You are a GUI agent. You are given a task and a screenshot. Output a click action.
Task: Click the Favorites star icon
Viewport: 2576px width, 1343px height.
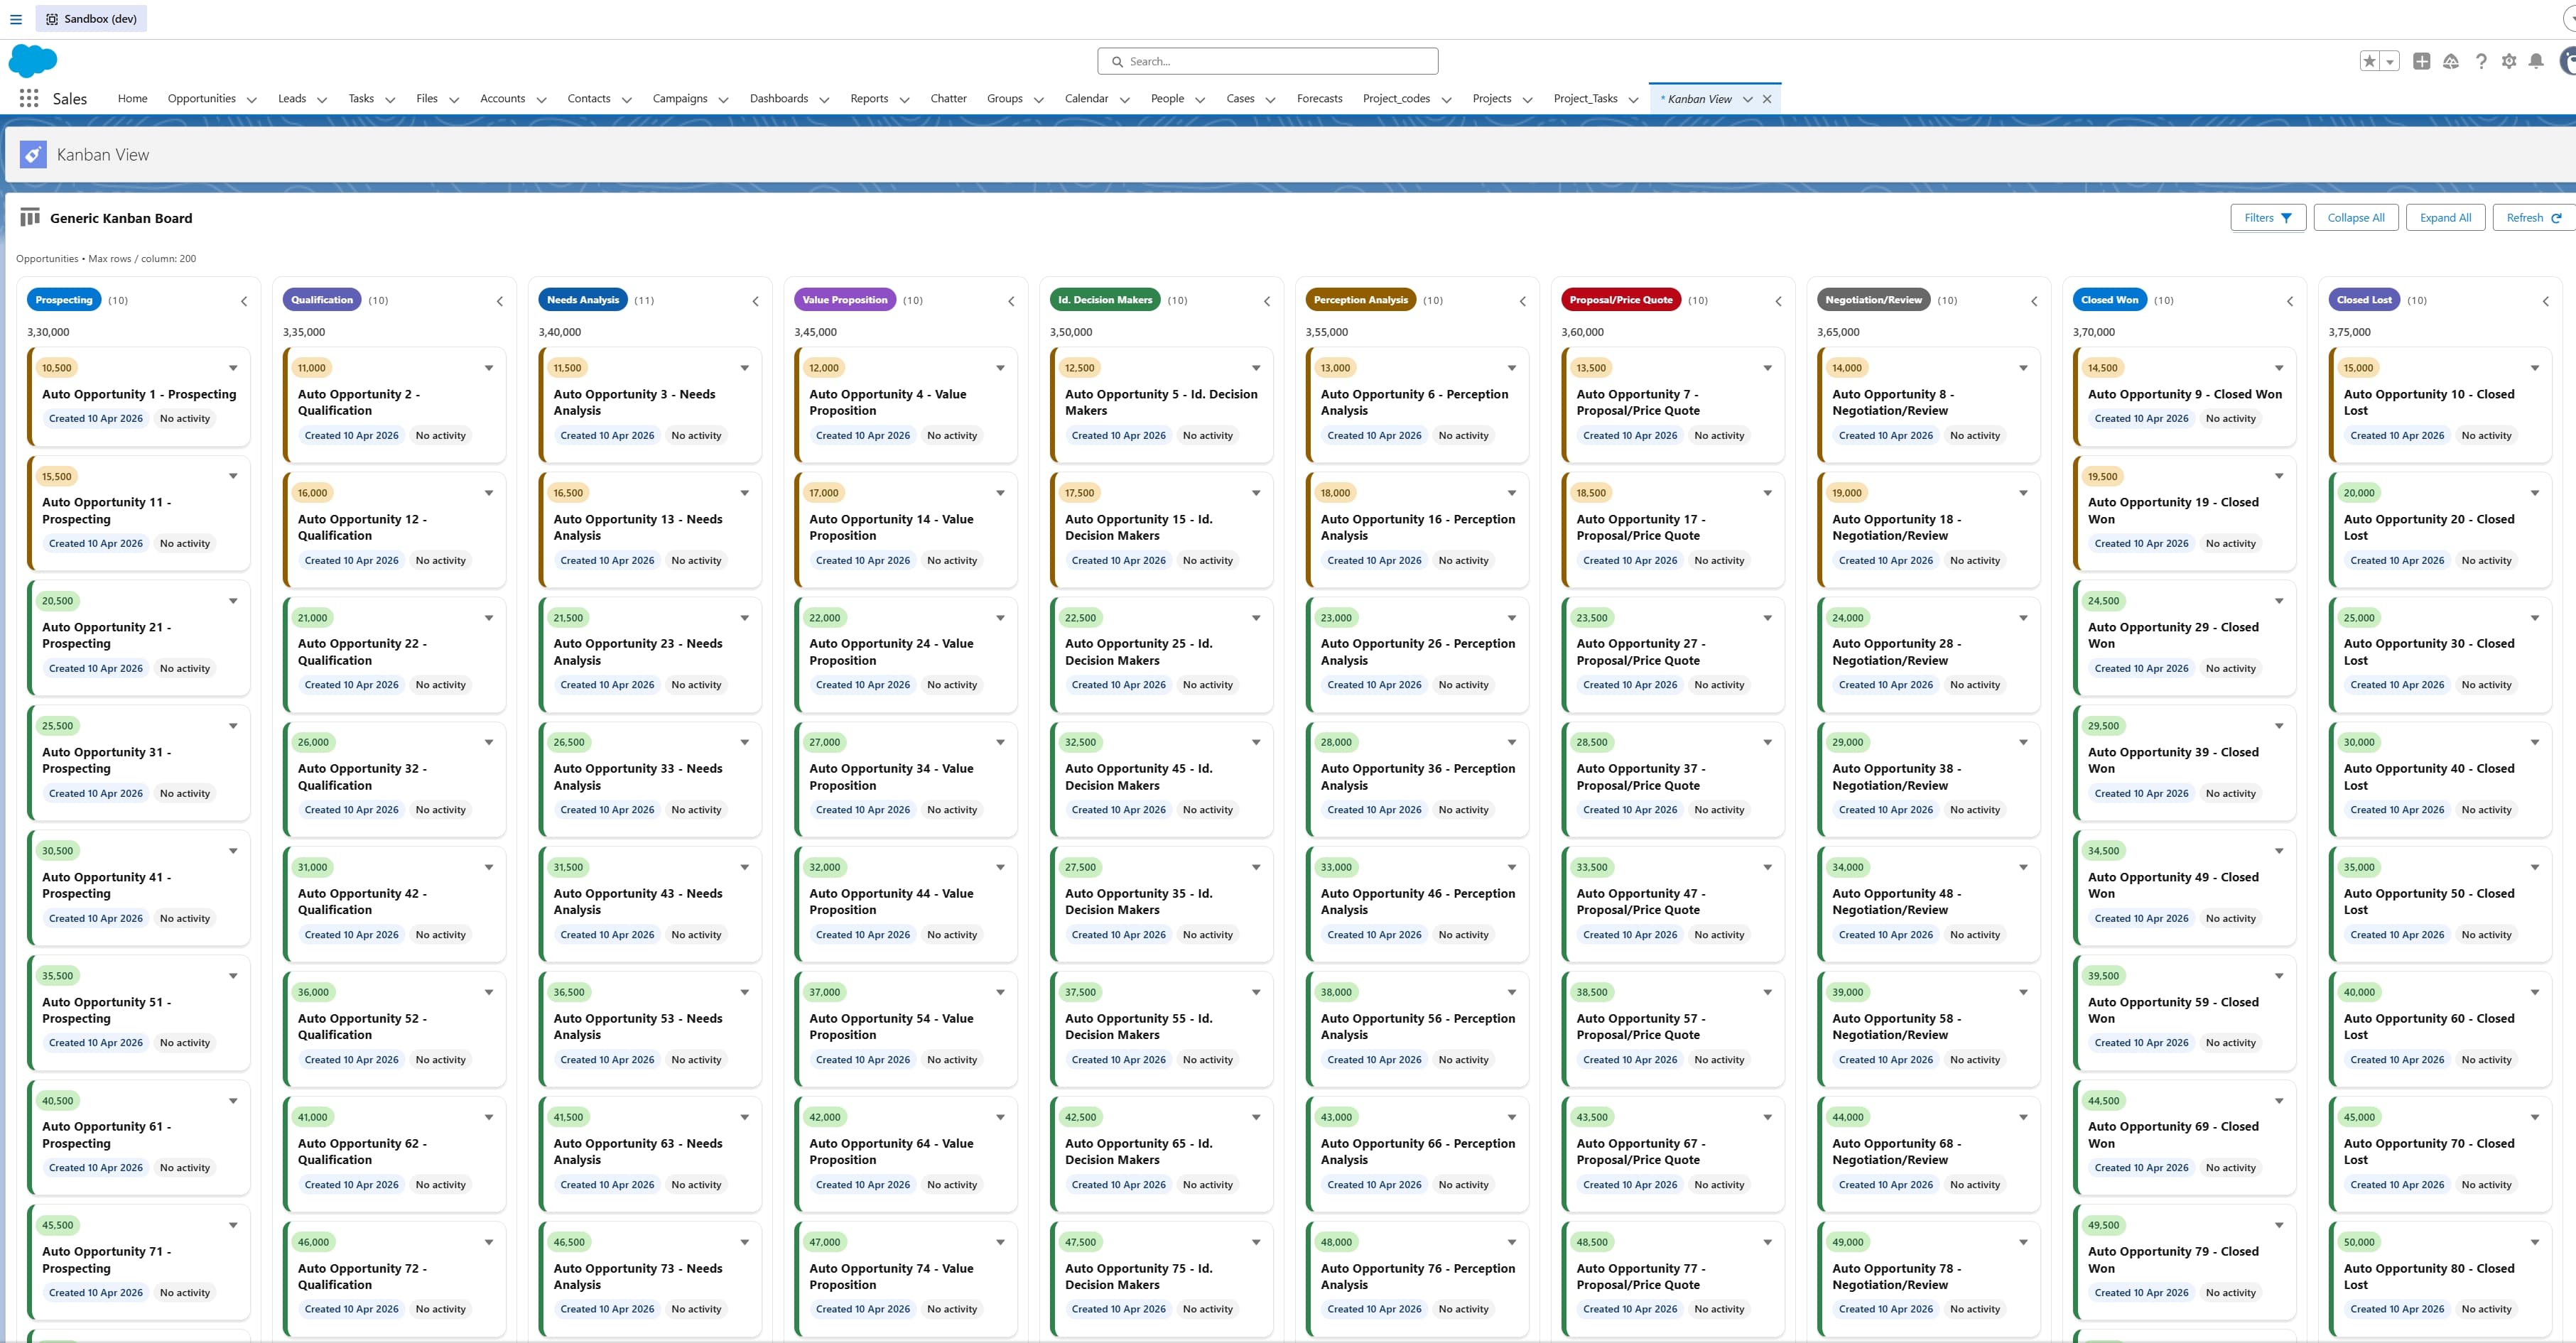2369,61
